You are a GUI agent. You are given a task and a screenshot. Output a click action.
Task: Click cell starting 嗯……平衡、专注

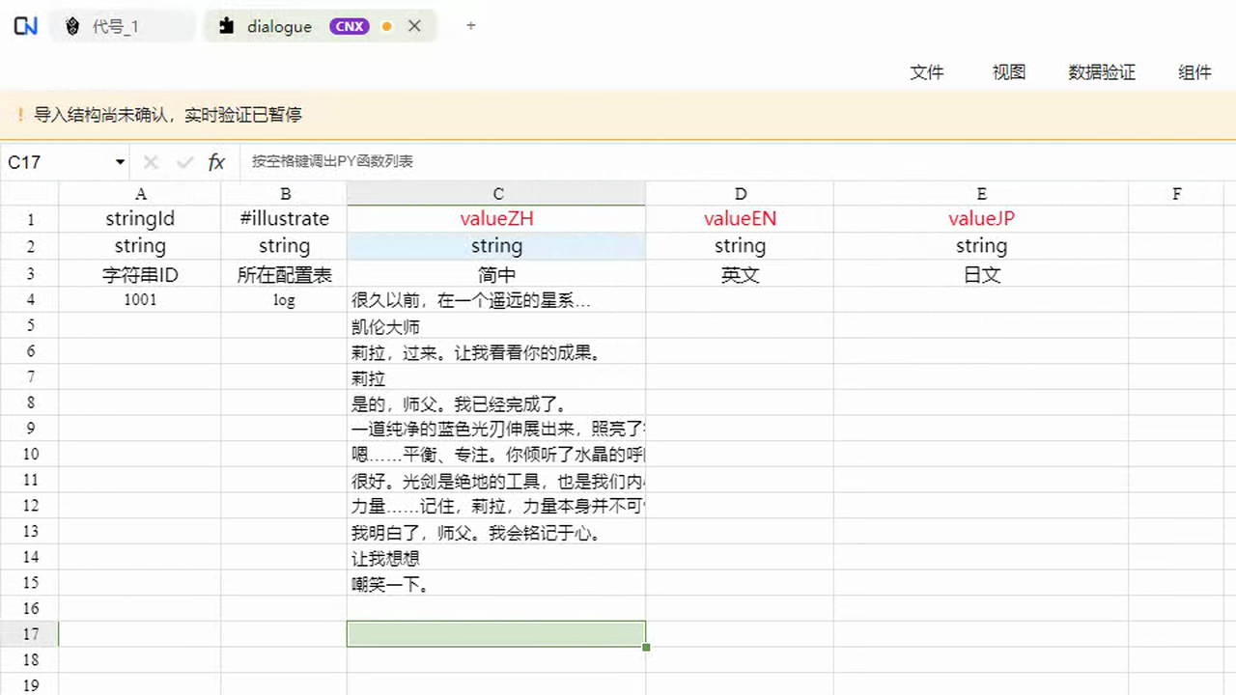(x=496, y=455)
